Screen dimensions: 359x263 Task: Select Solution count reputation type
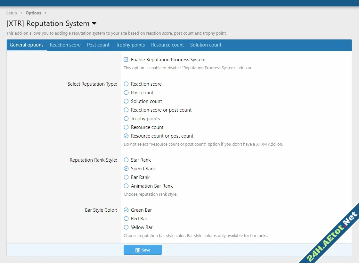click(126, 101)
